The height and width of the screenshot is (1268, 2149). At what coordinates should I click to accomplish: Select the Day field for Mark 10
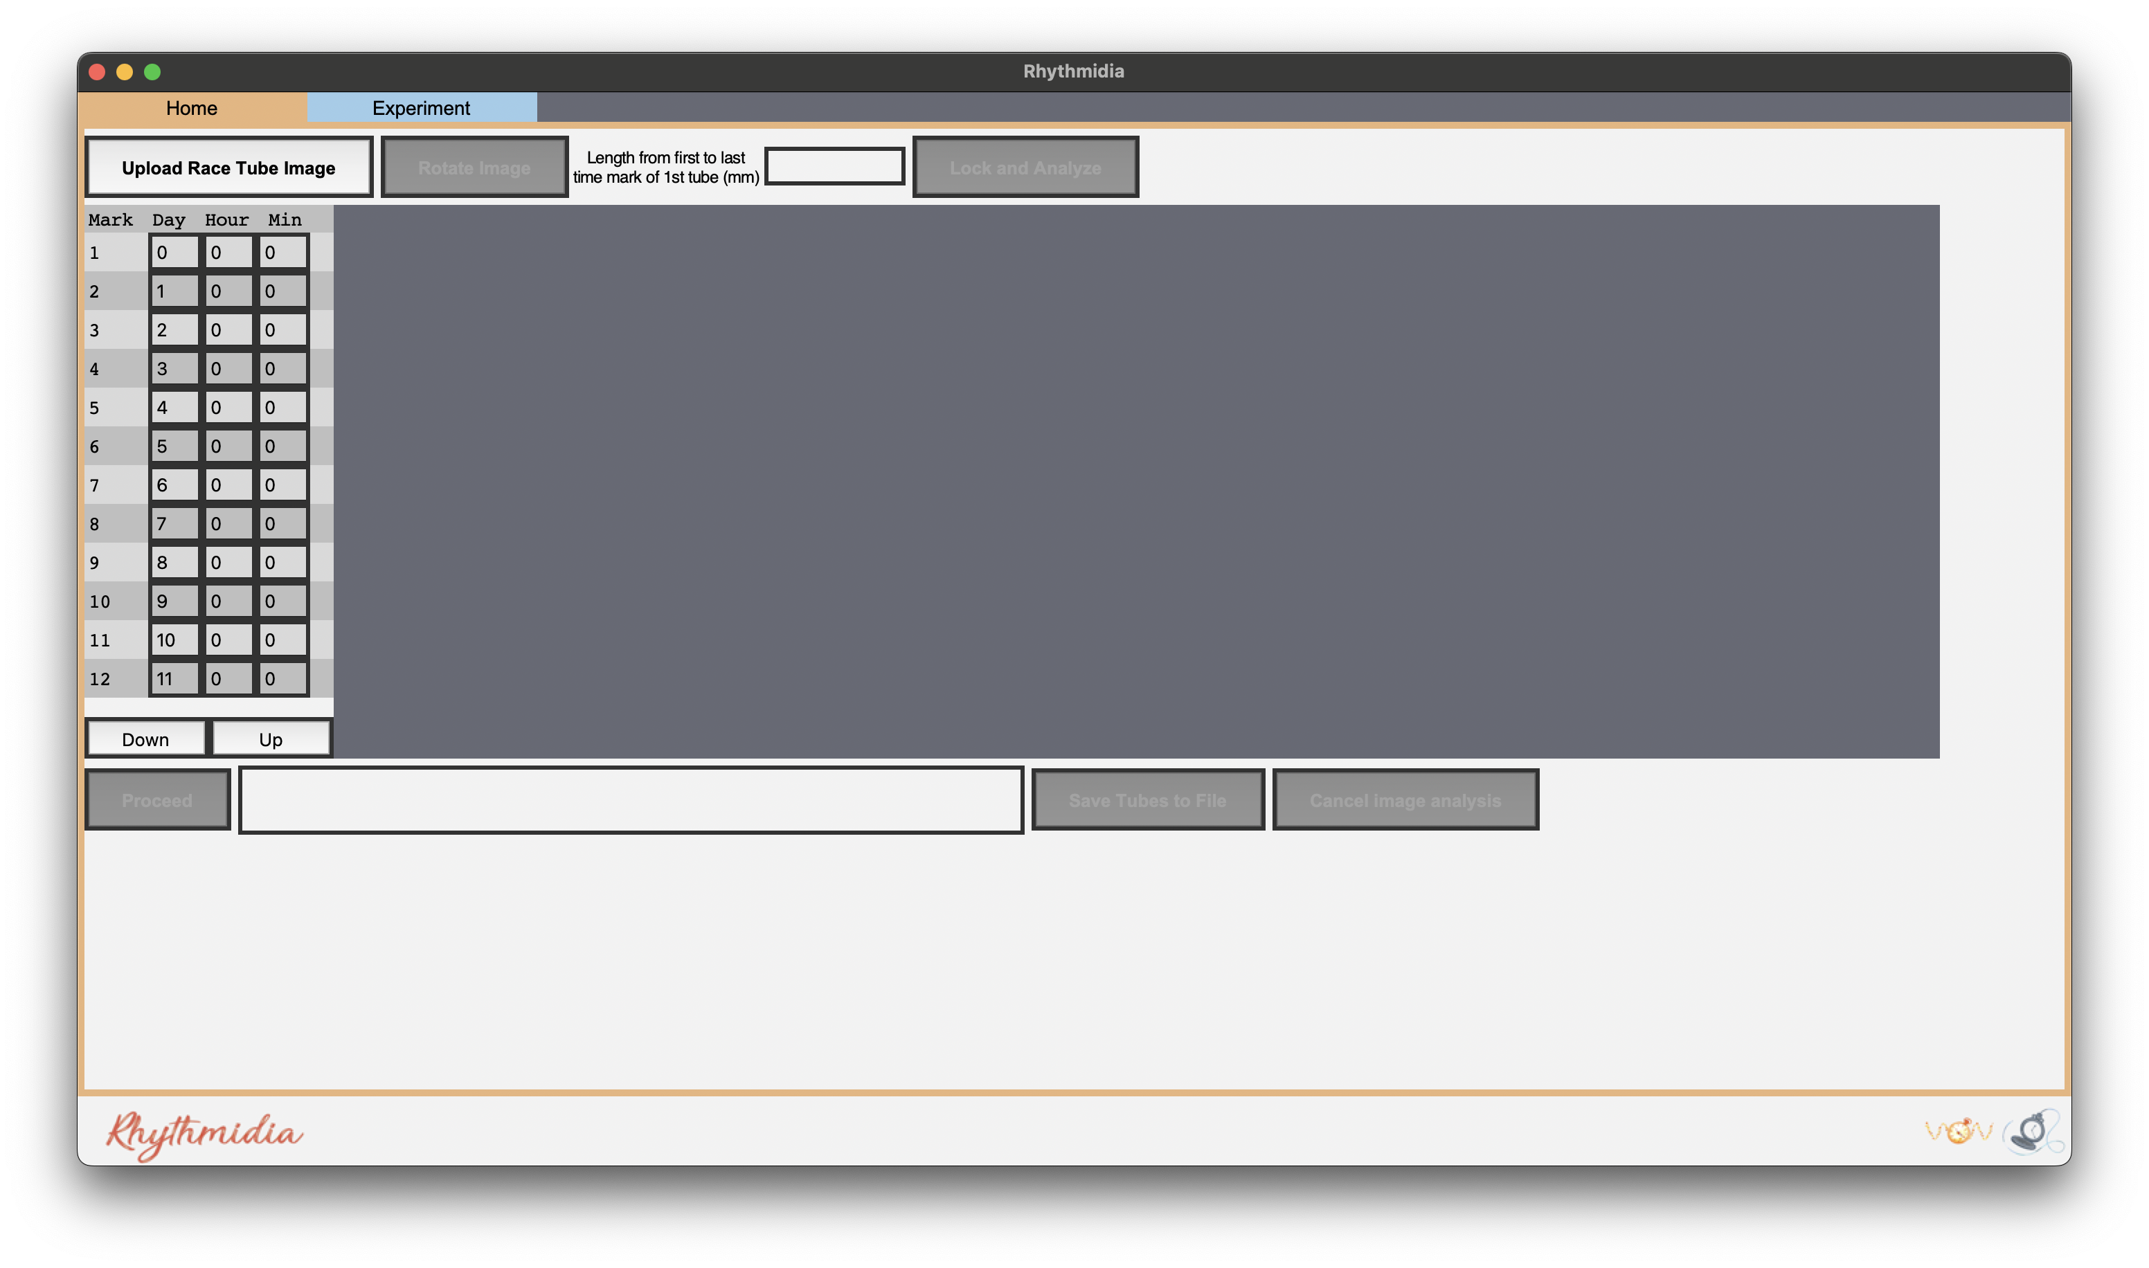(x=174, y=601)
